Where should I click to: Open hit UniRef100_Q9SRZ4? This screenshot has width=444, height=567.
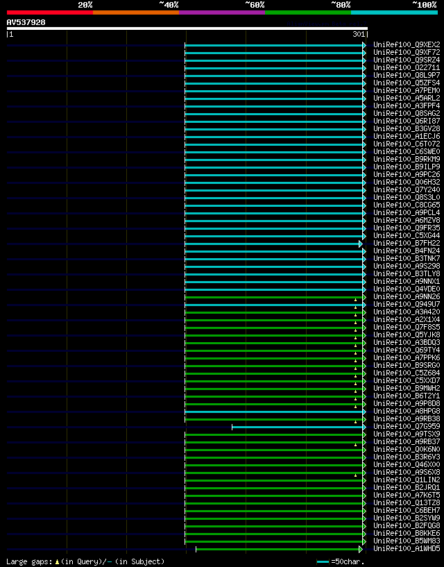407,60
